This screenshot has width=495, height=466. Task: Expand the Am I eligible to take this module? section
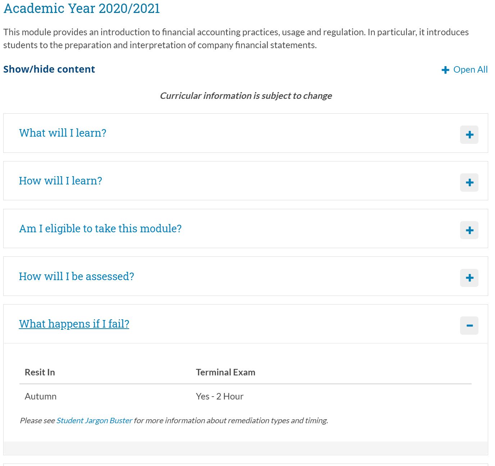(100, 229)
